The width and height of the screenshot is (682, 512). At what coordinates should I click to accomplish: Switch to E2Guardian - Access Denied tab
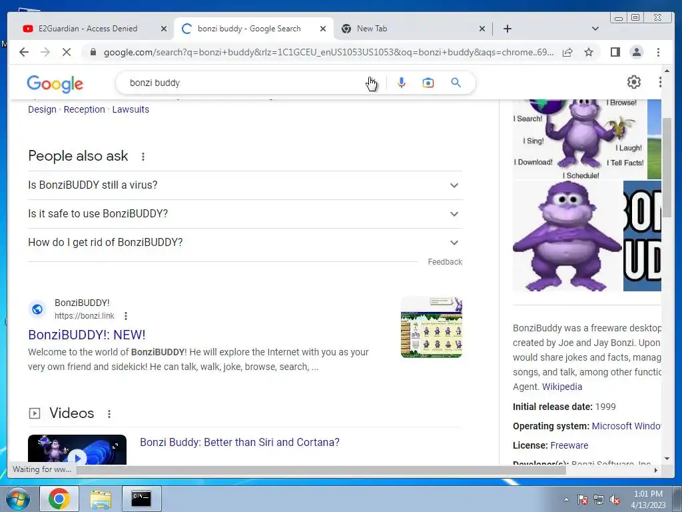pyautogui.click(x=88, y=29)
